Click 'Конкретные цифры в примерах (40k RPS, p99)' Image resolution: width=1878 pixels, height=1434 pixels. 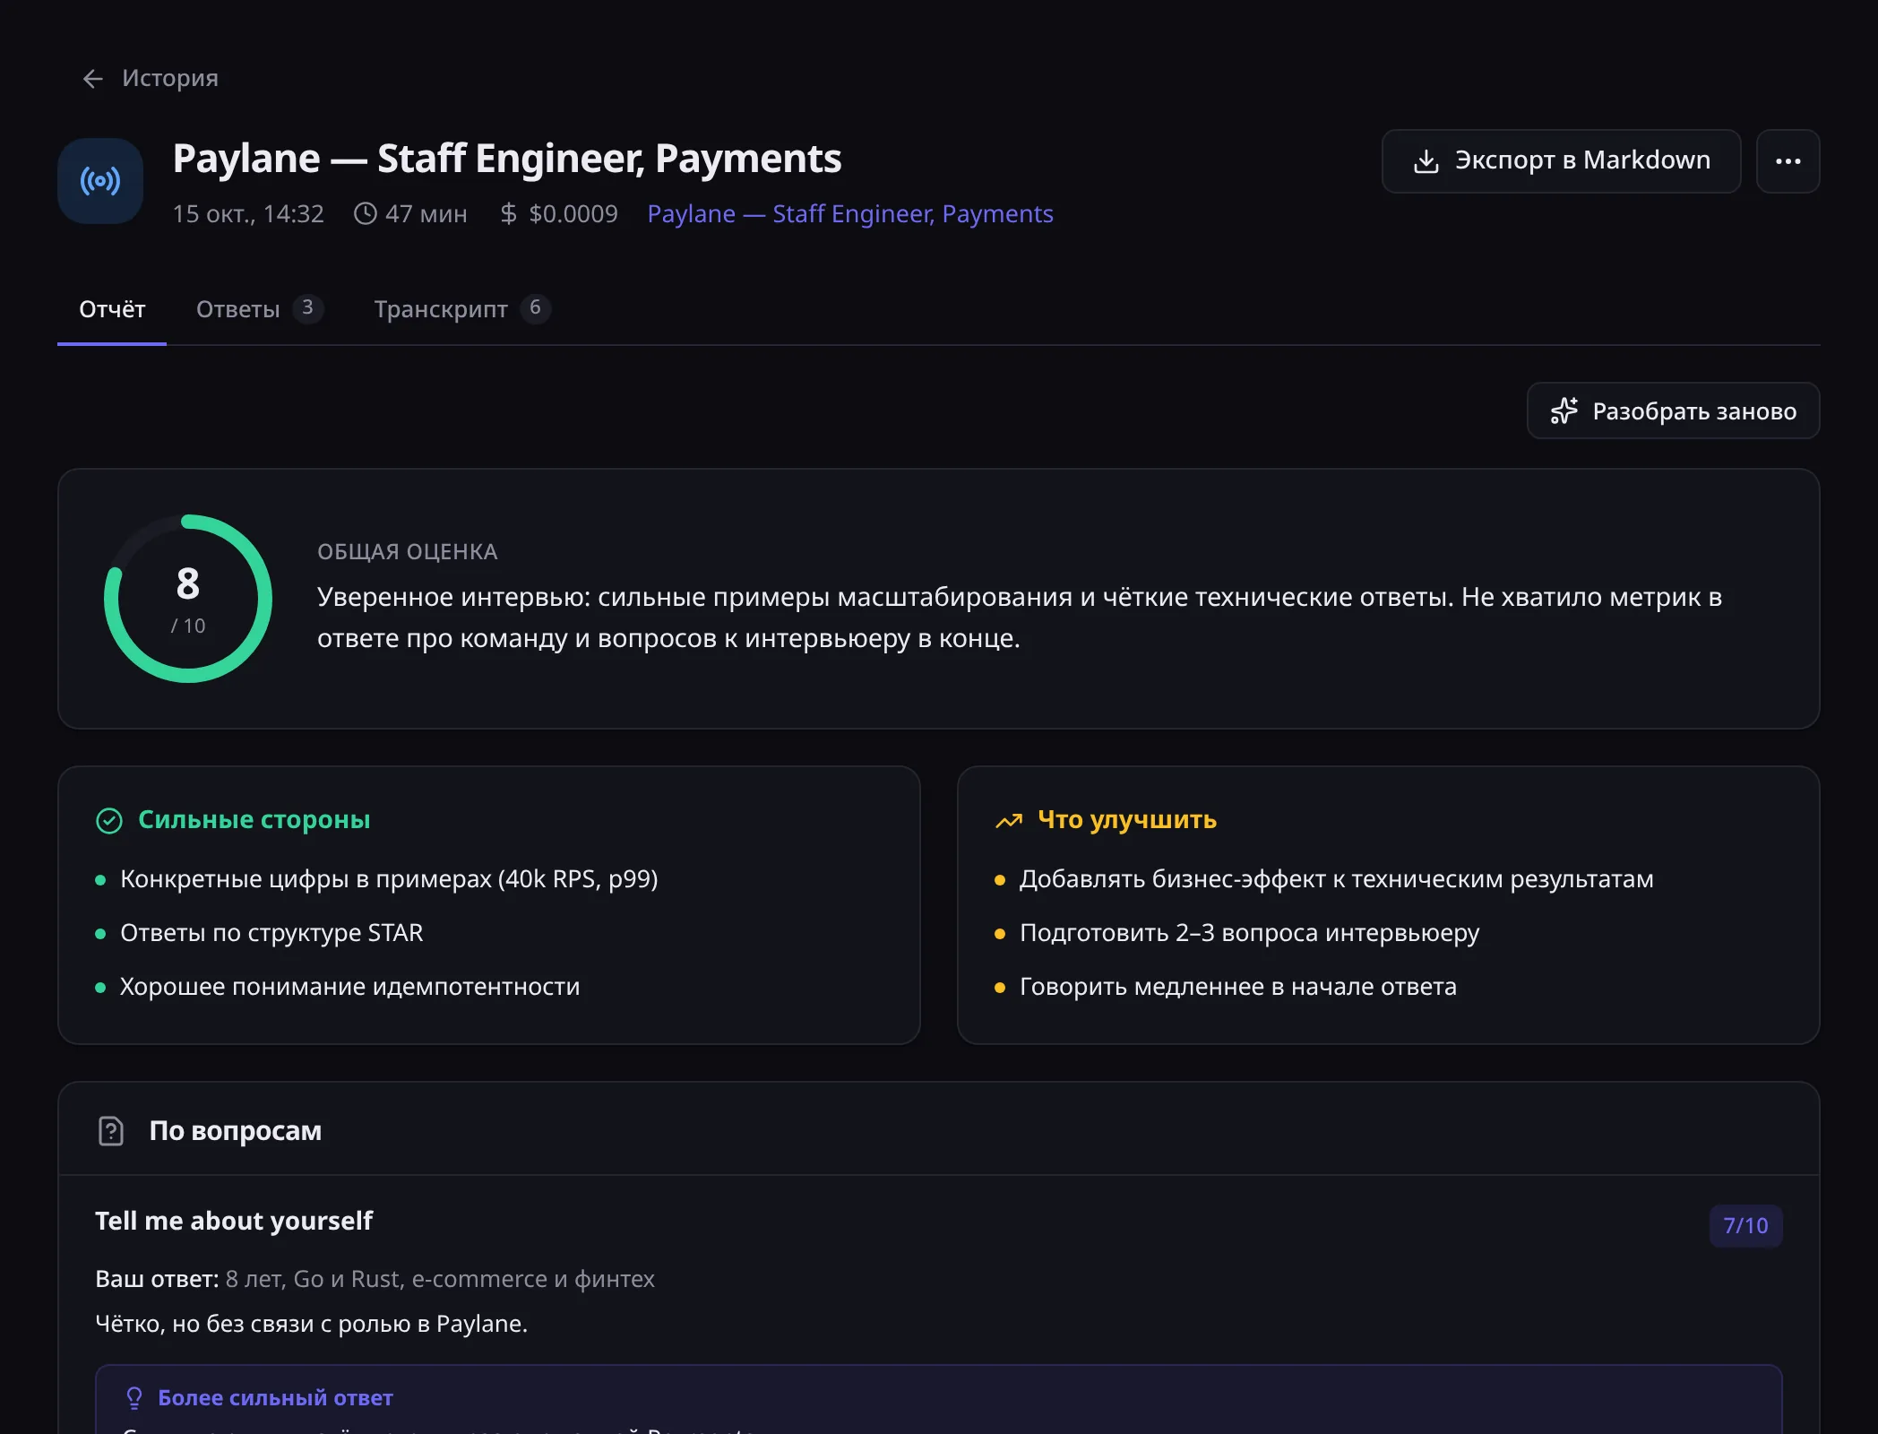[x=389, y=879]
